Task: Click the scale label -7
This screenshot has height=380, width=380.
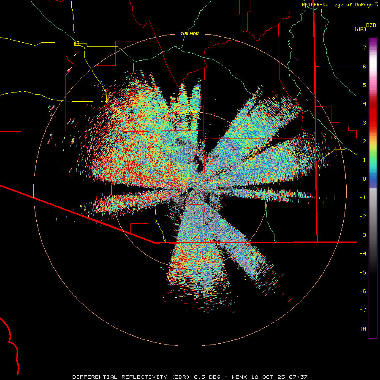Action: tap(363, 310)
